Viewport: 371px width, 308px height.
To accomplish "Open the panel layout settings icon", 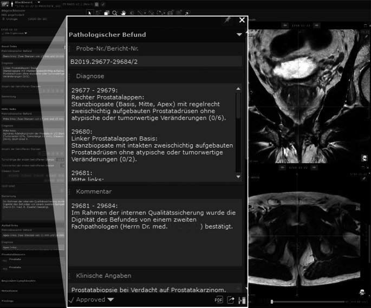I will (242, 300).
